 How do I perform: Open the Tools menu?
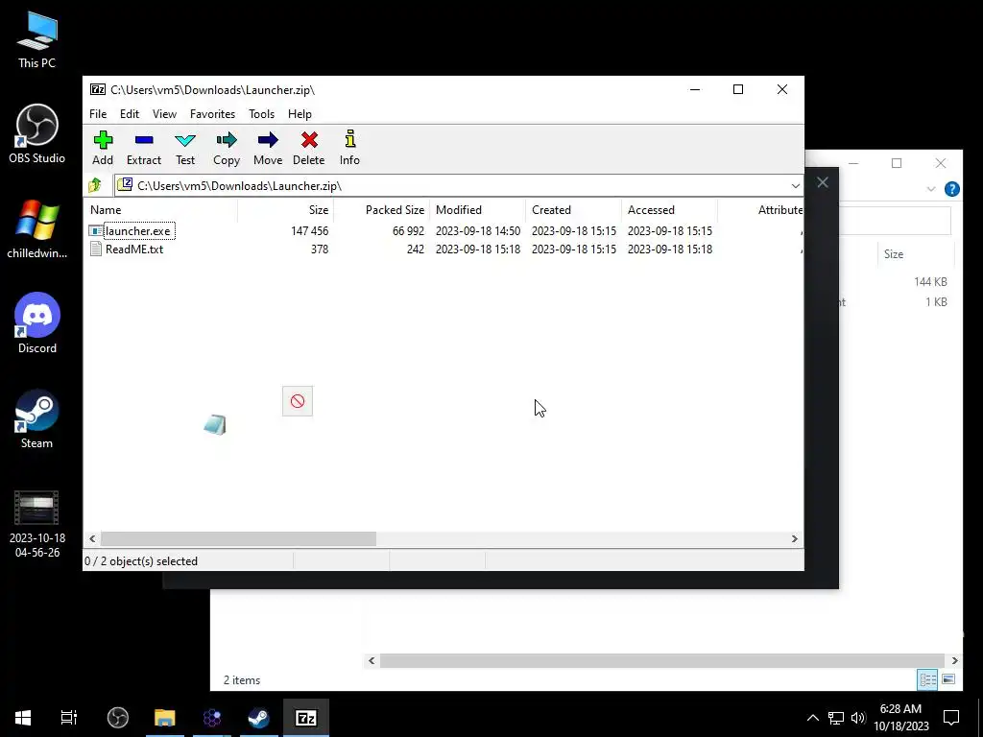pos(261,114)
